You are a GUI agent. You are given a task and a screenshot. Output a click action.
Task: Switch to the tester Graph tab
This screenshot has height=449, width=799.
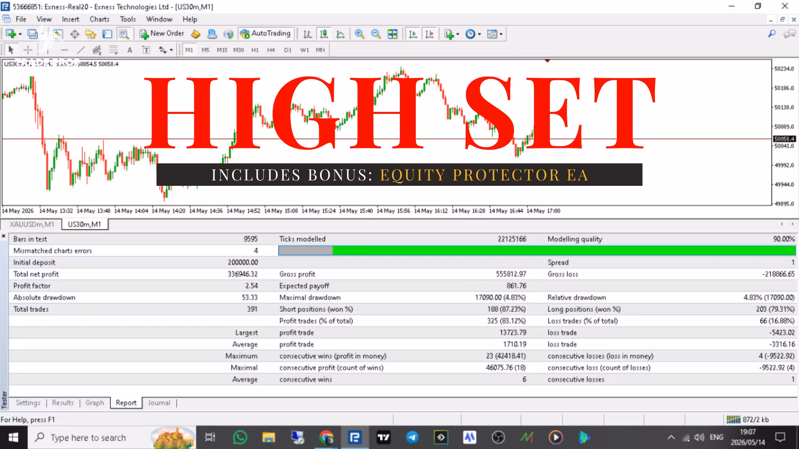[95, 403]
